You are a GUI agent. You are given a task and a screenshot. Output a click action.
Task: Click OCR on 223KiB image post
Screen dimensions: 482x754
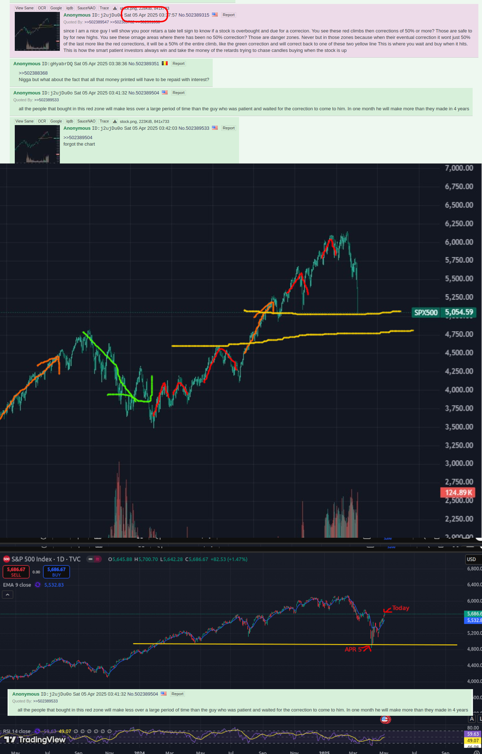42,121
